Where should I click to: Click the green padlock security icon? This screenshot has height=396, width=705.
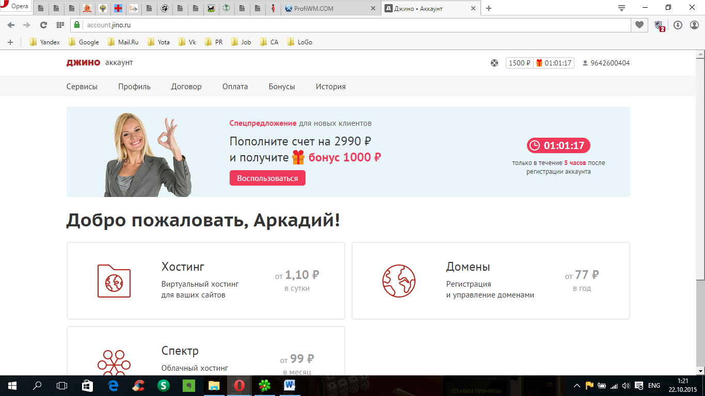tap(77, 25)
